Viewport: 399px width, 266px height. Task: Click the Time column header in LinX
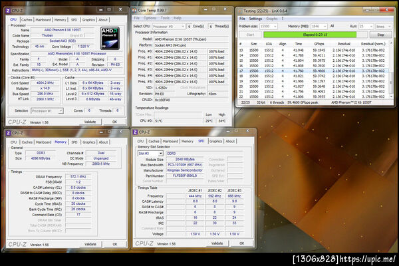coord(298,44)
